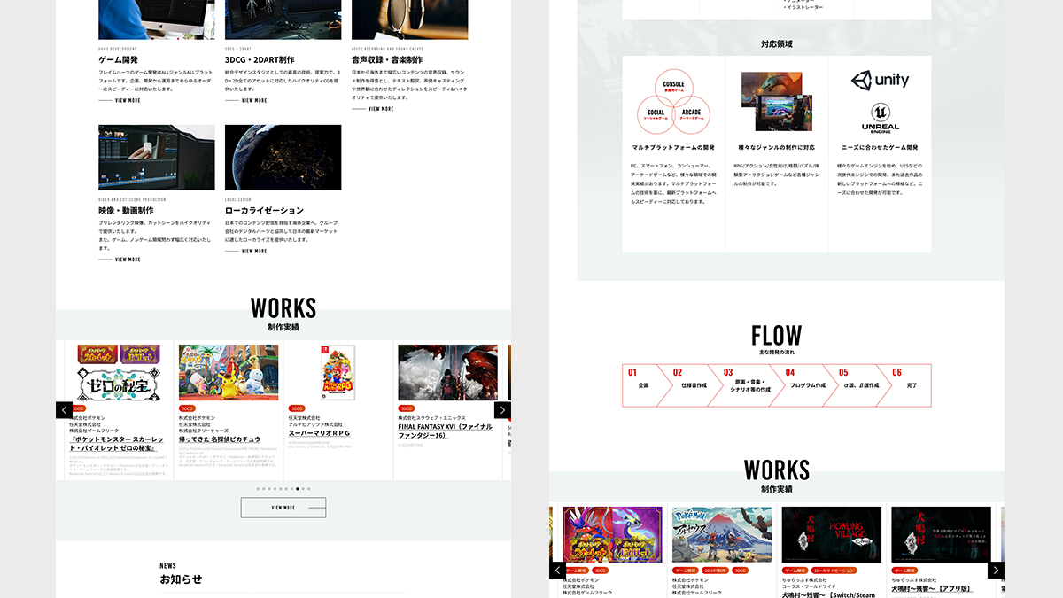Screen dimensions: 1063x598
Task: Click the 2D ART制作 tag on the Arceus card
Action: tap(716, 571)
